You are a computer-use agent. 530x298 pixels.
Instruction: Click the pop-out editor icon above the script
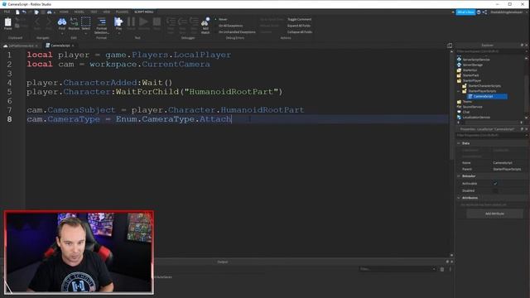tap(450, 46)
